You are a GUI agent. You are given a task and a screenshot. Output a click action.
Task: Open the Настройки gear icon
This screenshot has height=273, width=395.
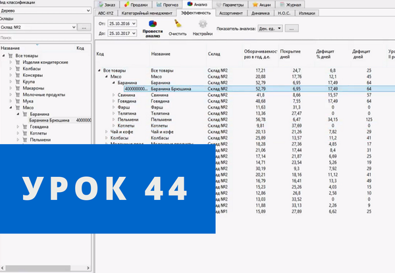pyautogui.click(x=203, y=24)
